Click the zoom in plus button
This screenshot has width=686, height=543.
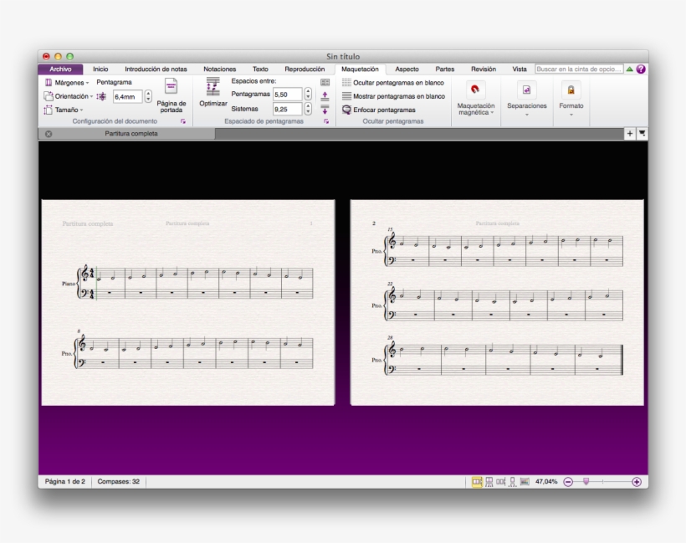(637, 482)
